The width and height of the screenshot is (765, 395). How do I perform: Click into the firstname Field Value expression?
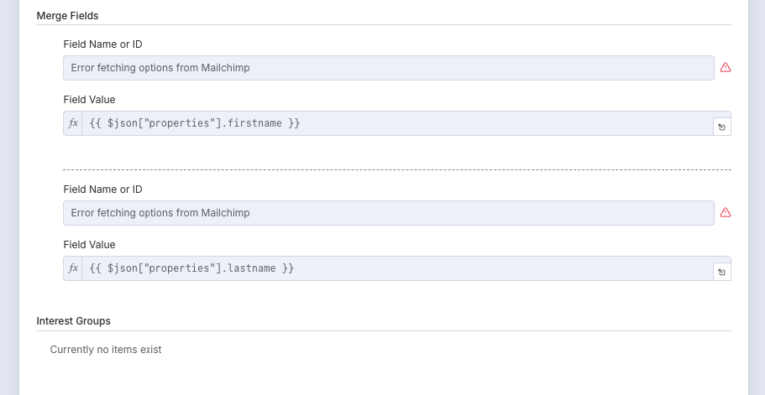[395, 123]
